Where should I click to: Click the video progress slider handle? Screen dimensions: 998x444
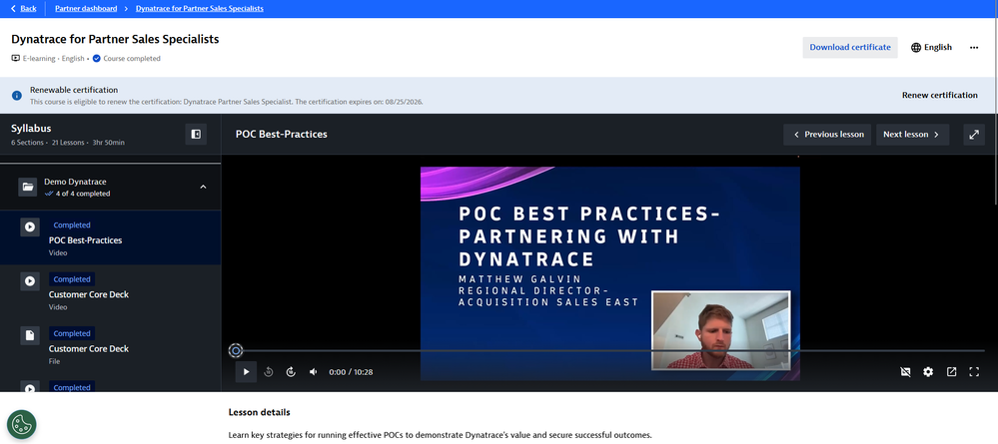[236, 350]
